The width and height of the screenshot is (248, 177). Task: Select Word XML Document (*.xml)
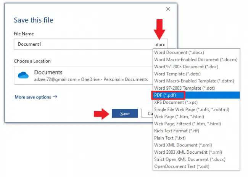tap(196, 145)
